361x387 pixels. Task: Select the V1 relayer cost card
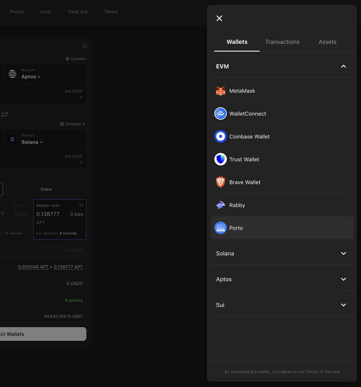[60, 219]
